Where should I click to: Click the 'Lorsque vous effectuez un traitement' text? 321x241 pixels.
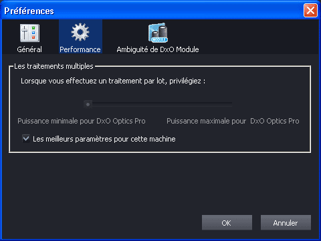[82, 81]
